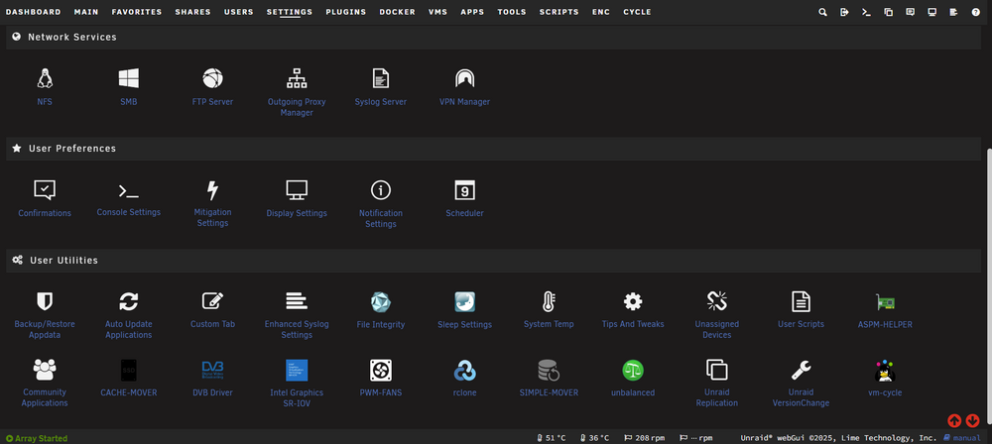Open Display Settings

(297, 199)
